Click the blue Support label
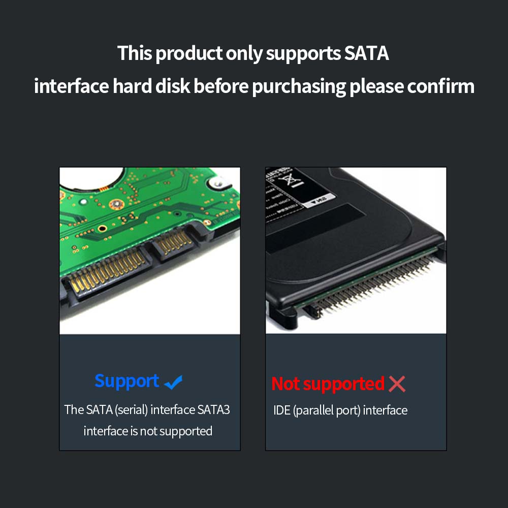 [126, 382]
